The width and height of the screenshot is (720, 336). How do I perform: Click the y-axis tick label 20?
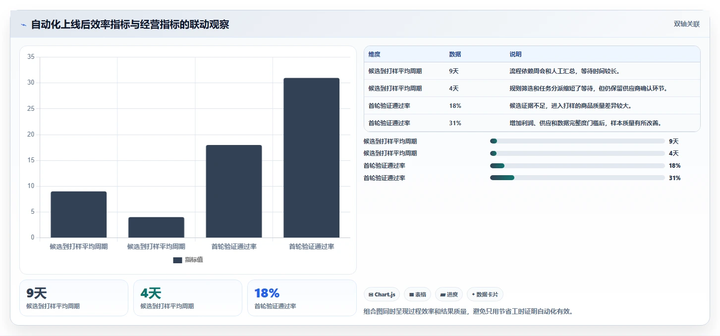pyautogui.click(x=31, y=135)
